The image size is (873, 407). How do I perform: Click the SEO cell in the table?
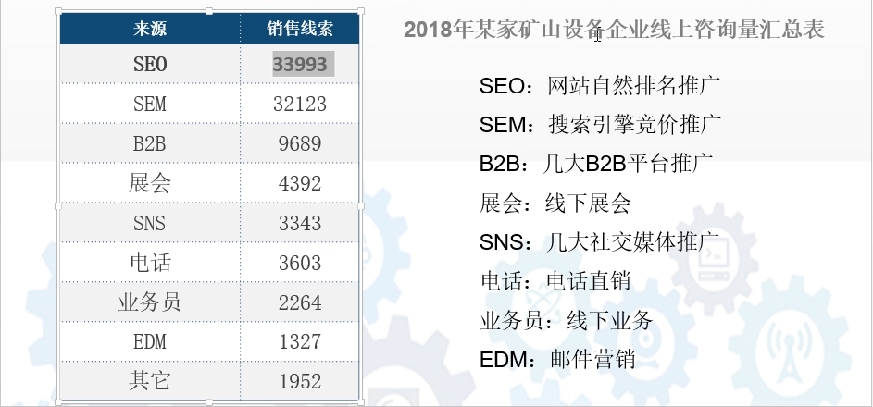point(149,64)
